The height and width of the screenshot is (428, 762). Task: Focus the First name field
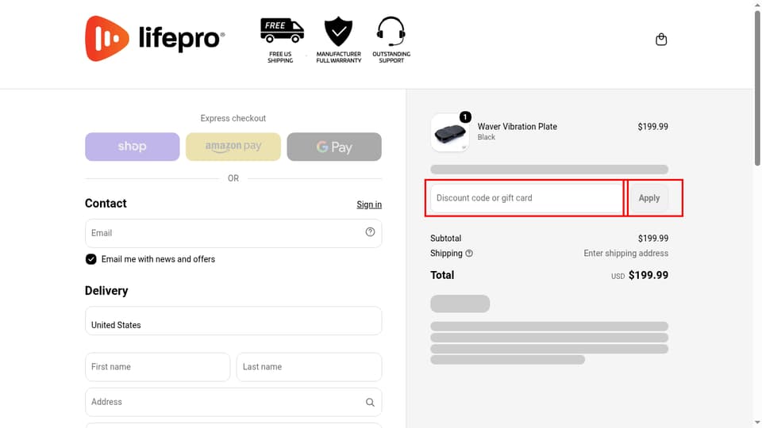157,367
